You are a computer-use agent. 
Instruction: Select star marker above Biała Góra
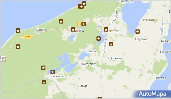(18, 47)
